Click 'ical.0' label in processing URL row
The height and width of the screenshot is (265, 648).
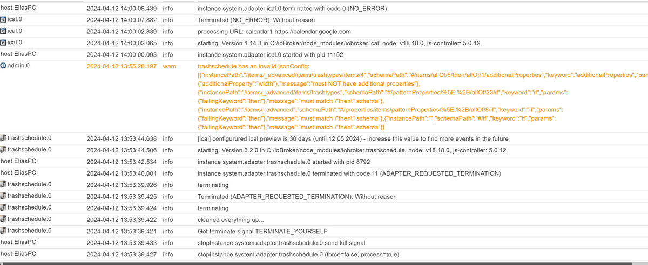(x=15, y=31)
